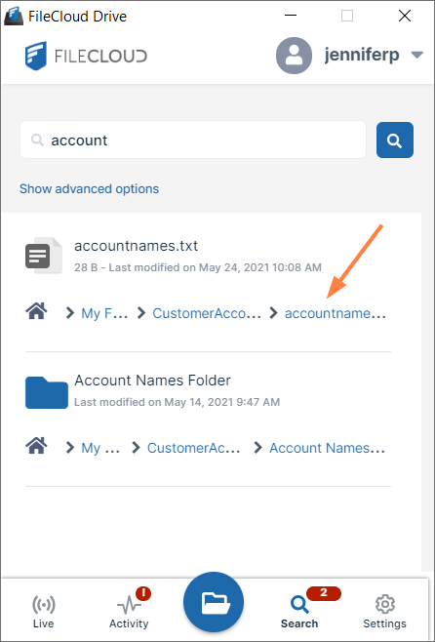
Task: Click Show advanced options link
Action: click(x=89, y=188)
